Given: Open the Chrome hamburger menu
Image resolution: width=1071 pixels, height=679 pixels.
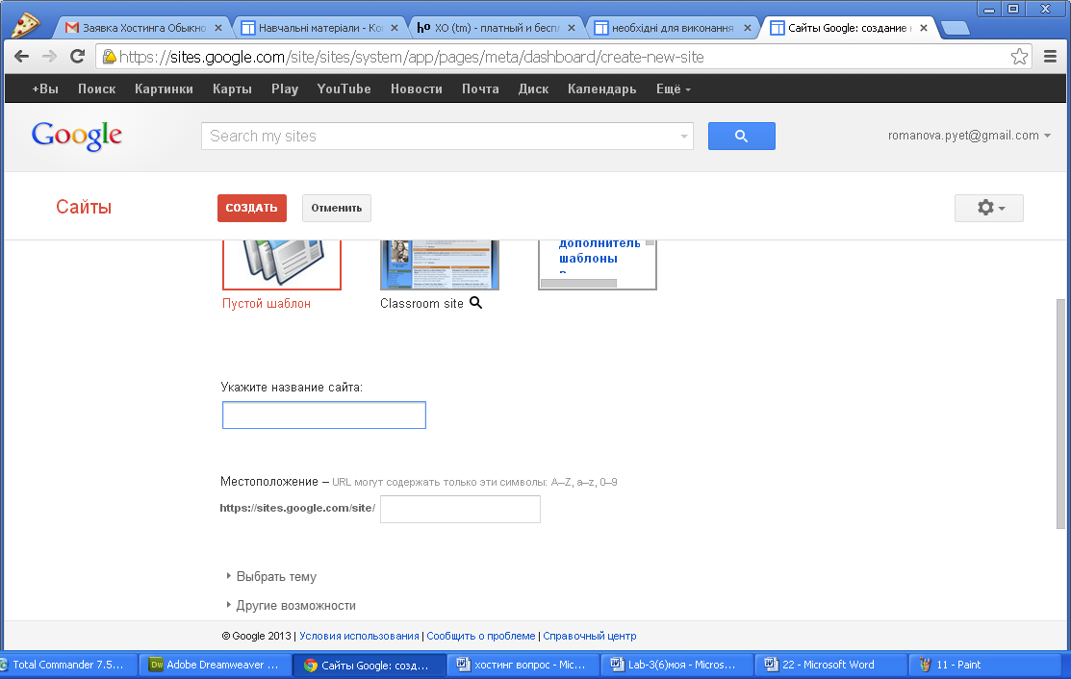Looking at the screenshot, I should pos(1051,57).
